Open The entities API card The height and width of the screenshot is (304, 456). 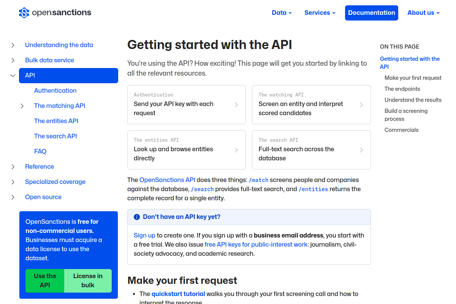tap(187, 150)
